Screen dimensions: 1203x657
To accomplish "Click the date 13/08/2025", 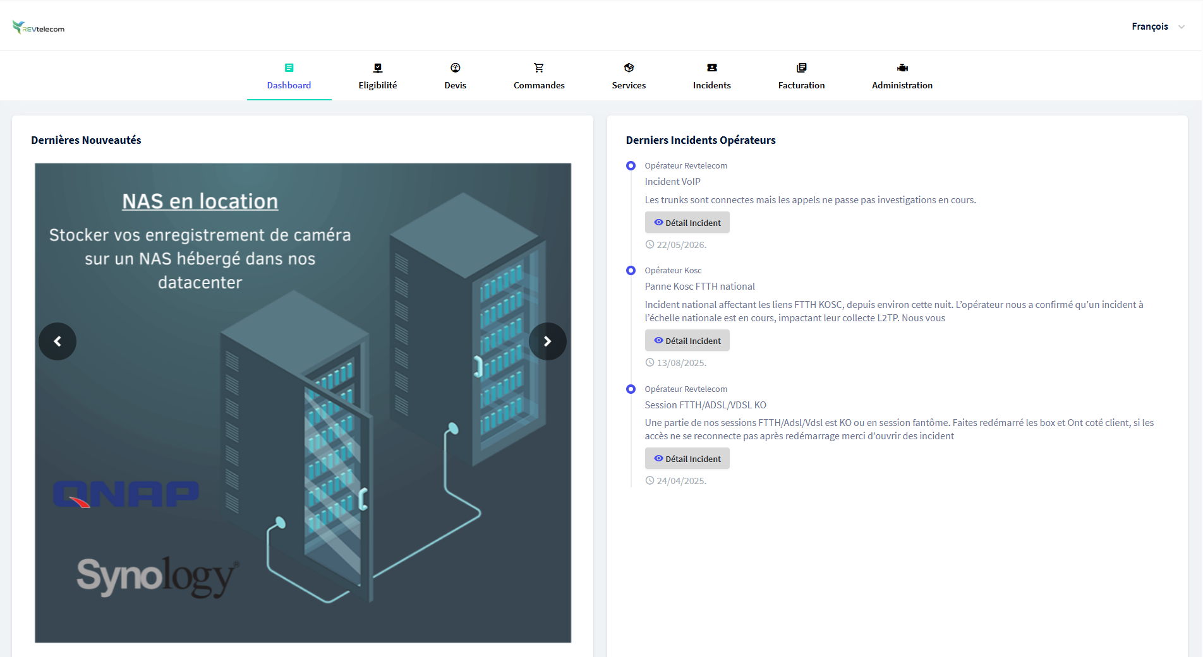I will pyautogui.click(x=682, y=363).
